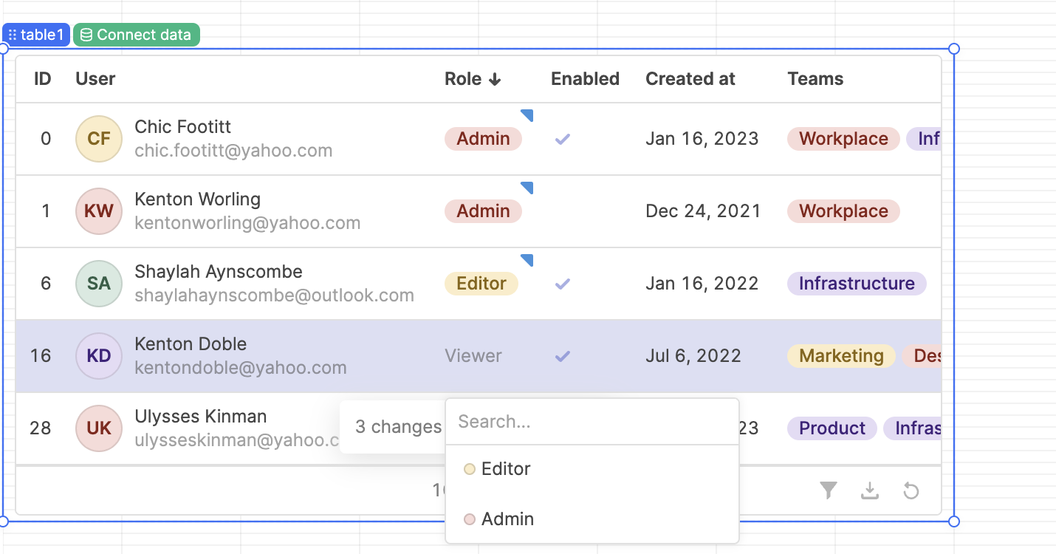1056x554 pixels.
Task: Toggle Enabled checkmark for Chic Footitt
Action: [x=563, y=139]
